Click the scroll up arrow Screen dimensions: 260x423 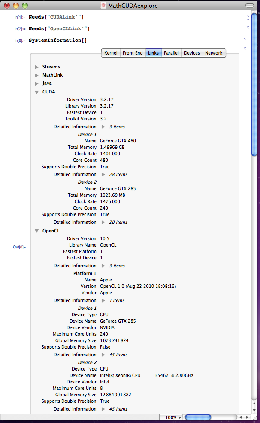coord(254,404)
